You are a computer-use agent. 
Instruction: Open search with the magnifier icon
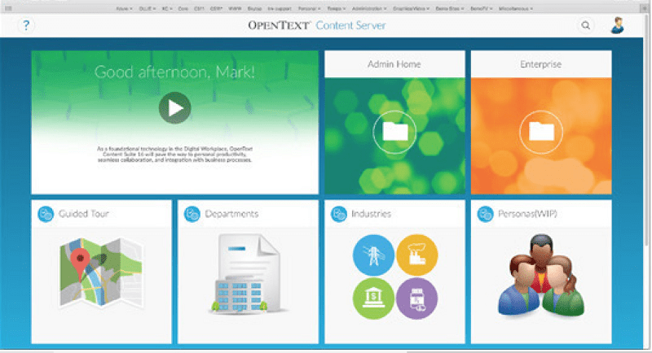click(x=585, y=25)
